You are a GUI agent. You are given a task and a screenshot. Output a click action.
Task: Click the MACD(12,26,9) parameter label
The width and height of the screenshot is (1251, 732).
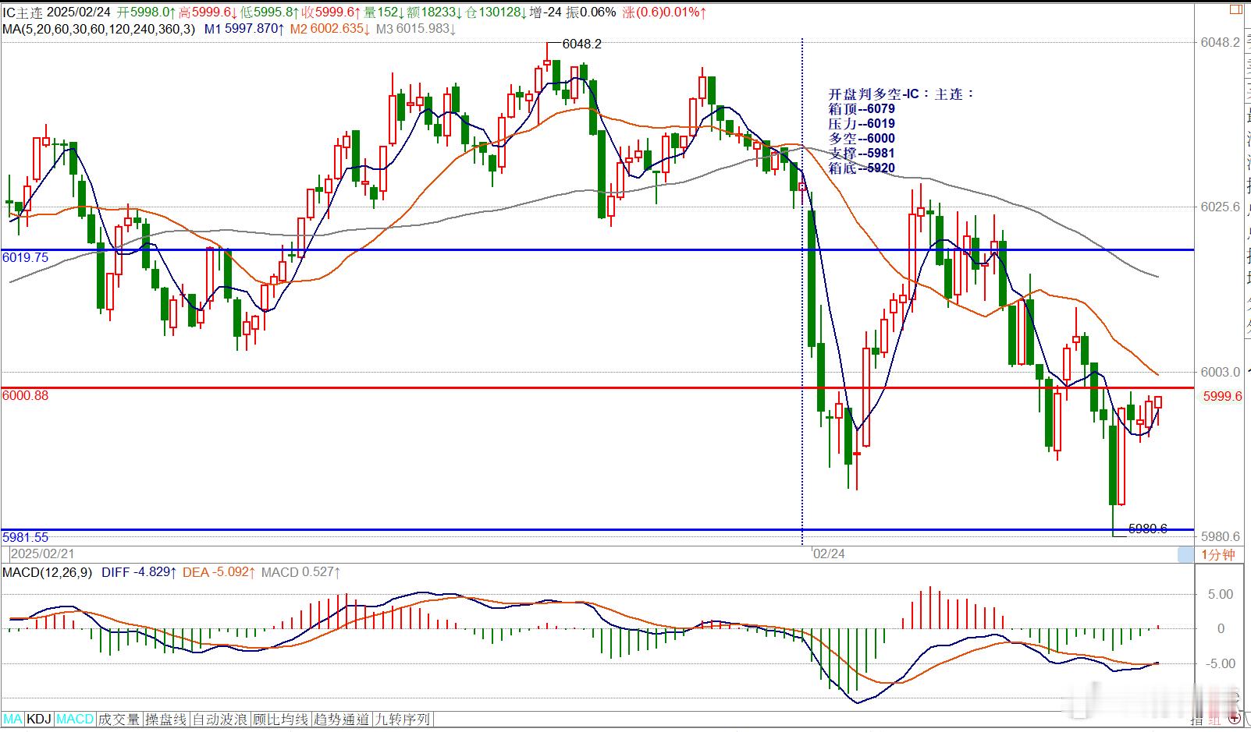tap(47, 572)
